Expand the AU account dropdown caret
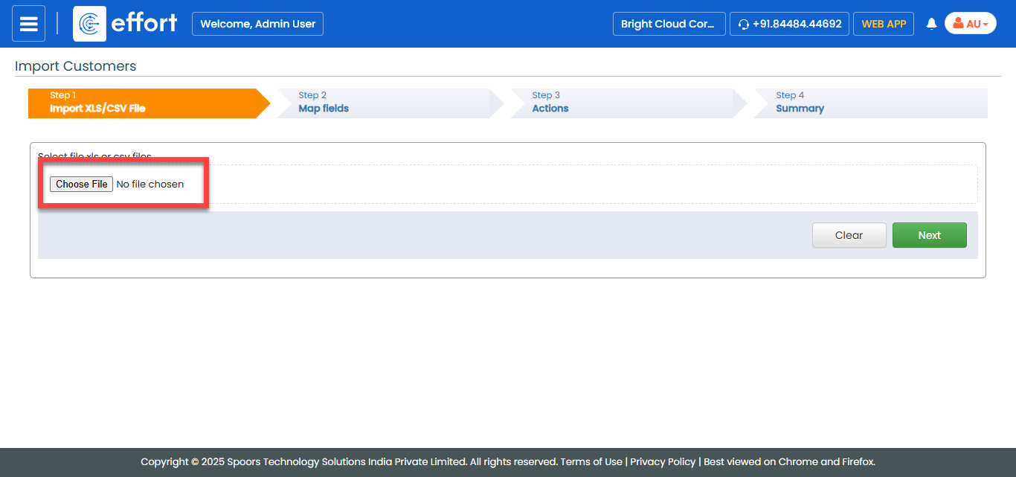 pos(986,25)
